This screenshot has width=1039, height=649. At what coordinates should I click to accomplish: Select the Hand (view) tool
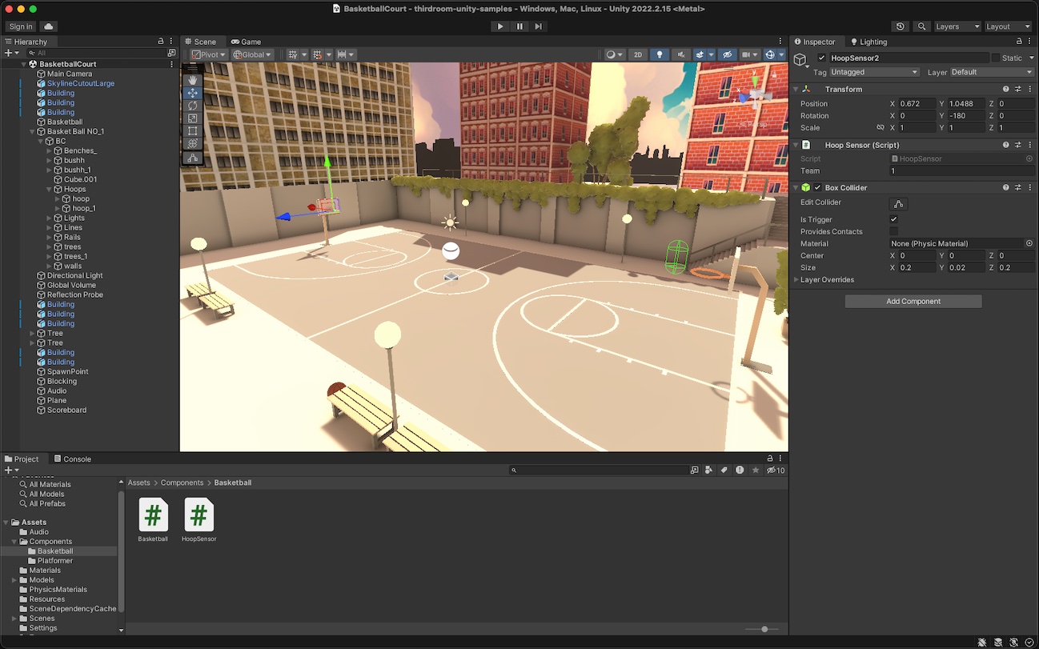click(192, 80)
